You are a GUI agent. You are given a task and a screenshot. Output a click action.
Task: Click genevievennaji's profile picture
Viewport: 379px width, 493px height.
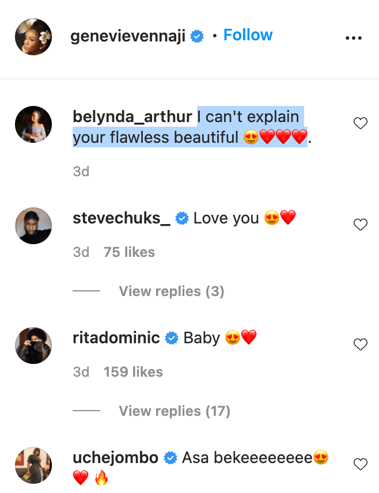pos(33,37)
